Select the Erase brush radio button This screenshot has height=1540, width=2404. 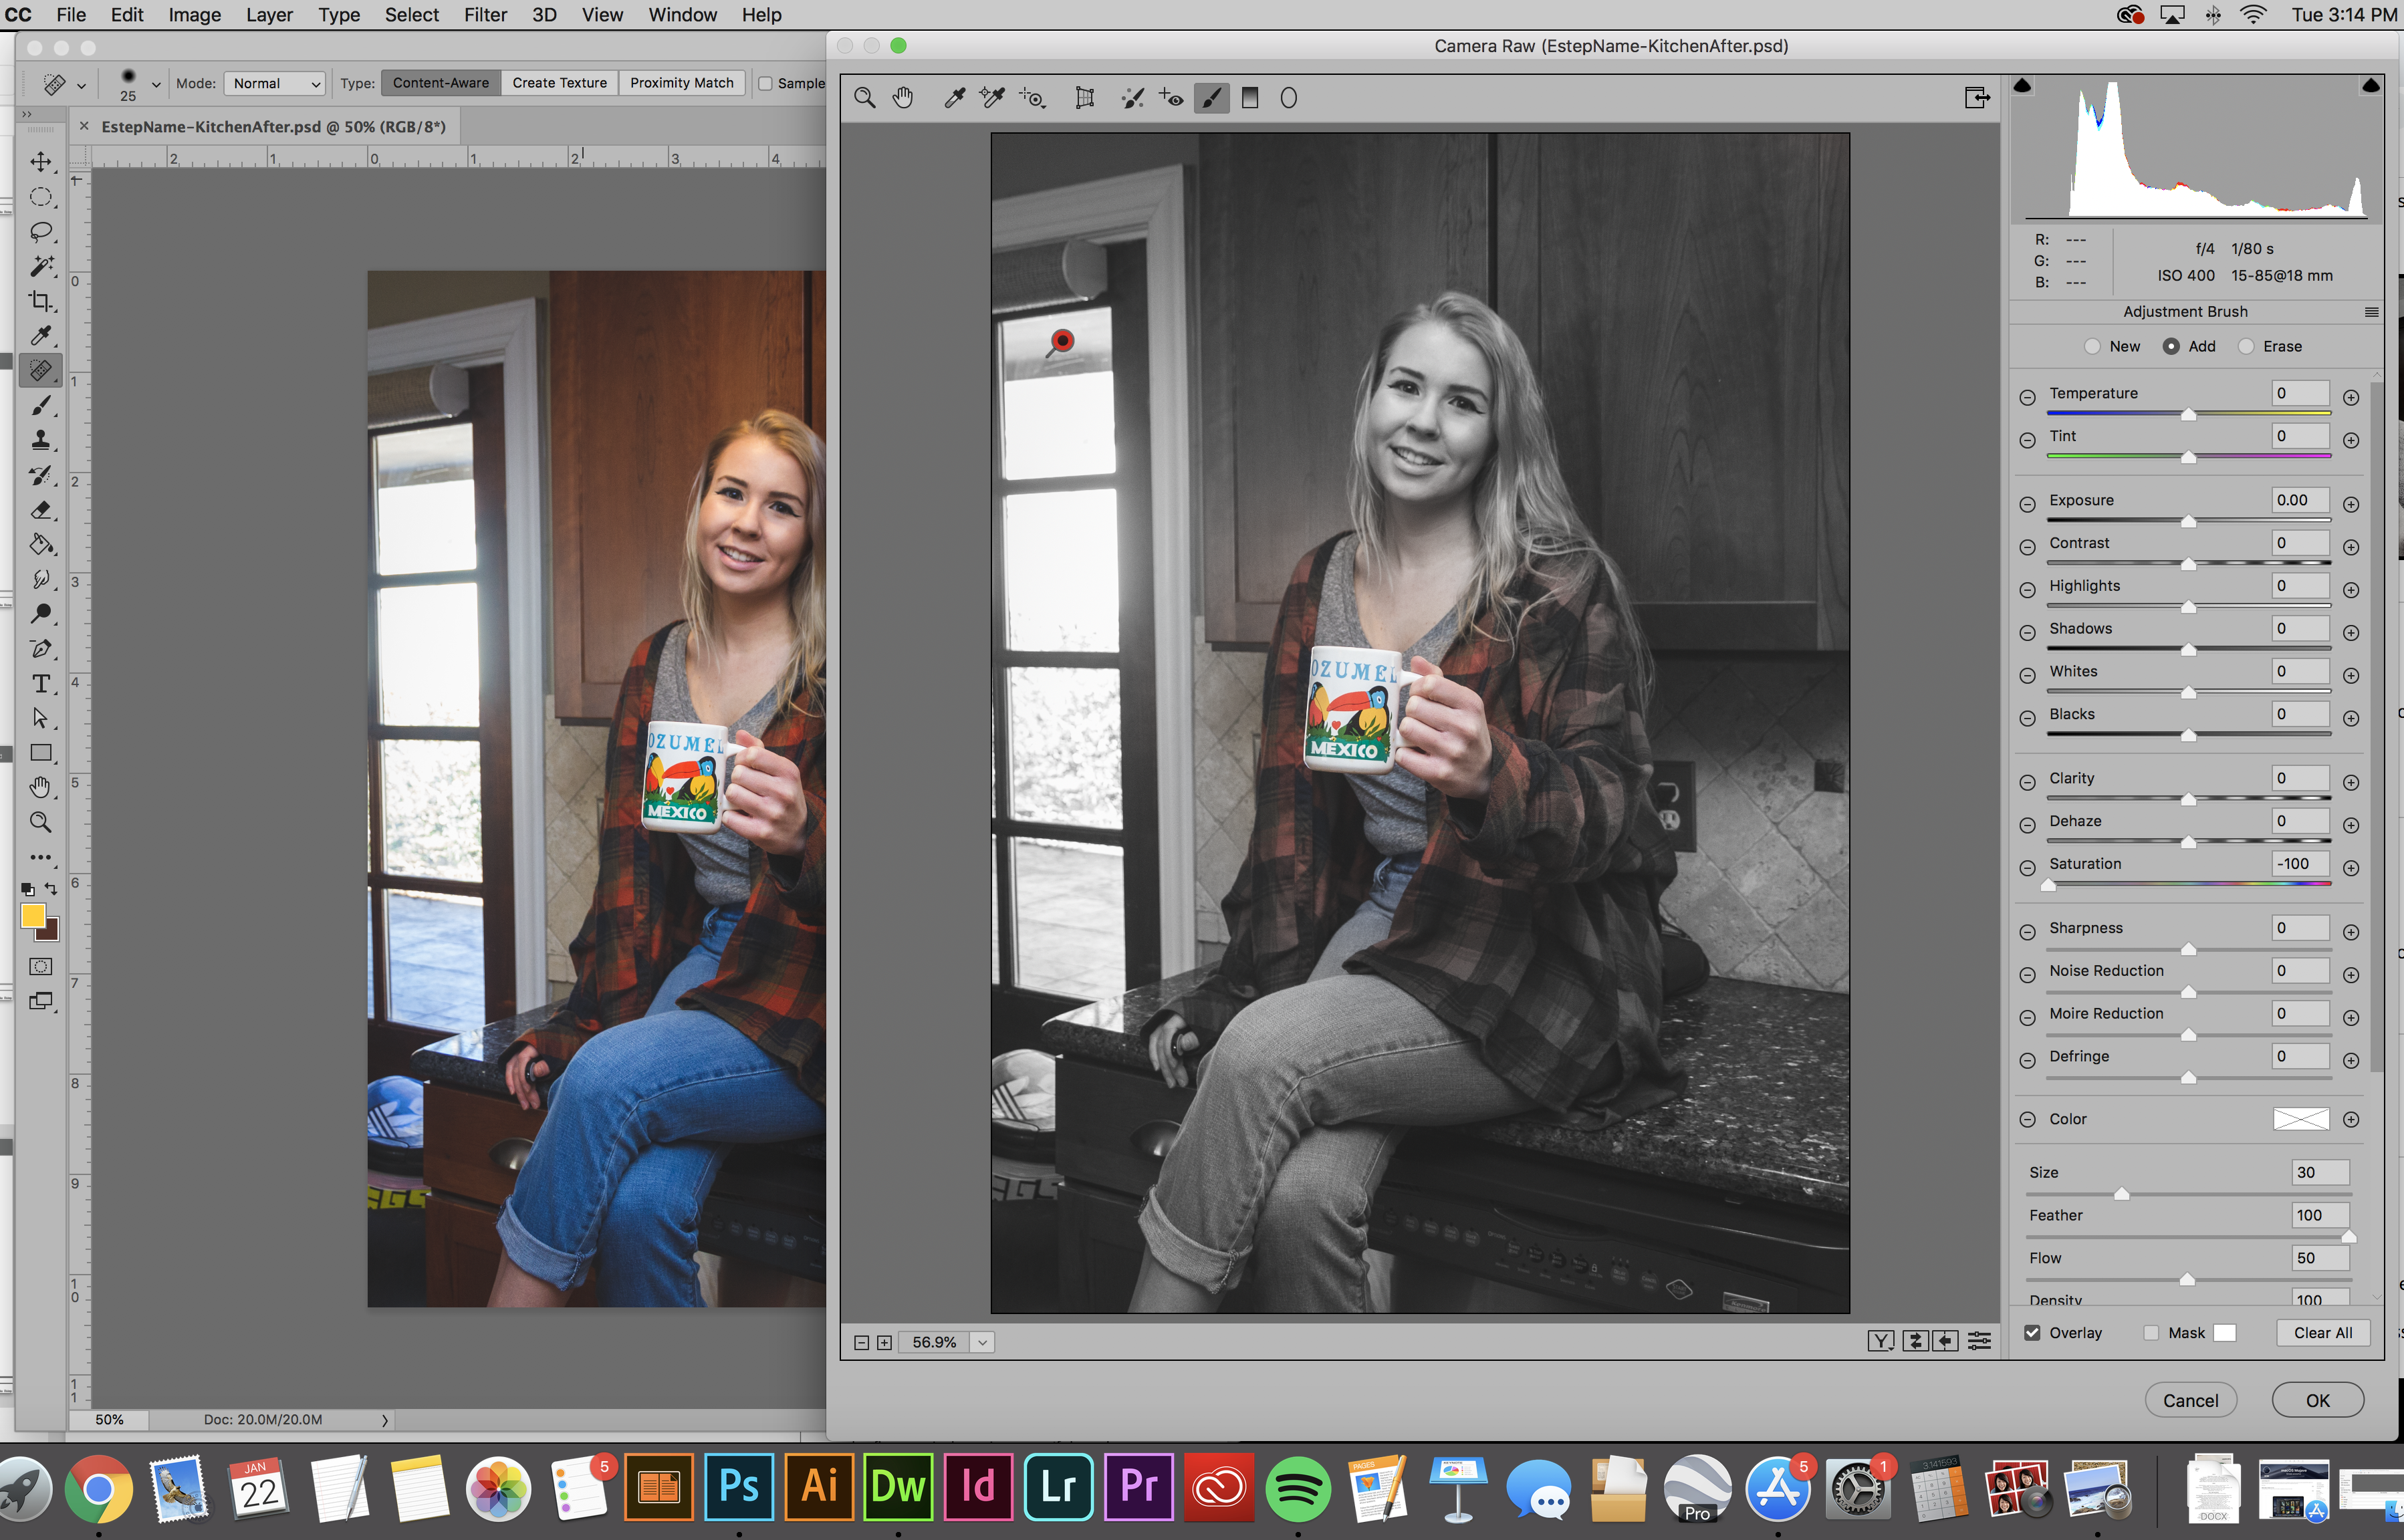[x=2246, y=346]
